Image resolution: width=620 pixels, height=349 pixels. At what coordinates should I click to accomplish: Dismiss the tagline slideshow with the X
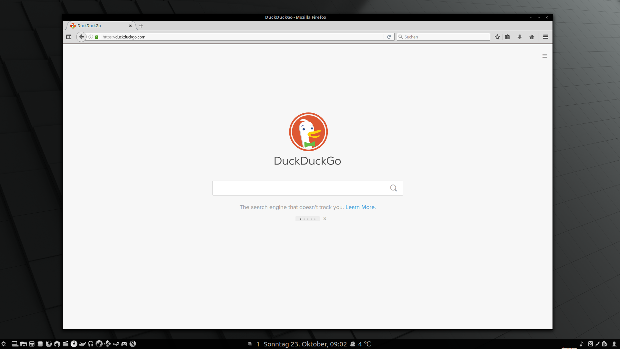325,219
